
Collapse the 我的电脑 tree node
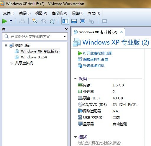click(6, 45)
